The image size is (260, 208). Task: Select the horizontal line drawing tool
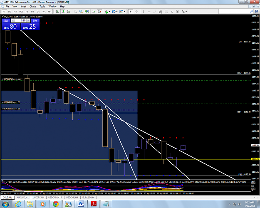tap(149, 12)
